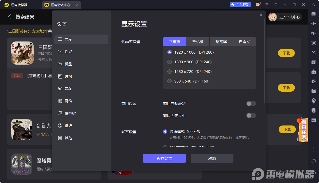
Task: Select the virtual location pin icon
Action: (x=313, y=100)
